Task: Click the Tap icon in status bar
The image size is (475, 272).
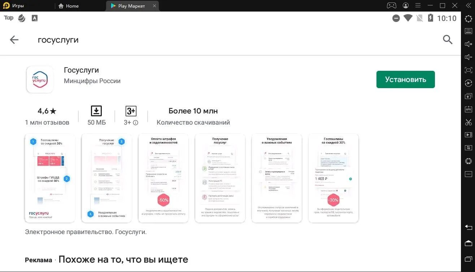Action: pyautogui.click(x=9, y=18)
